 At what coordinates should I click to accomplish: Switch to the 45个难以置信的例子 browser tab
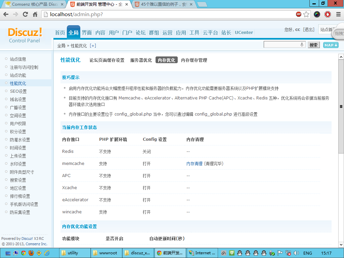(x=164, y=4)
